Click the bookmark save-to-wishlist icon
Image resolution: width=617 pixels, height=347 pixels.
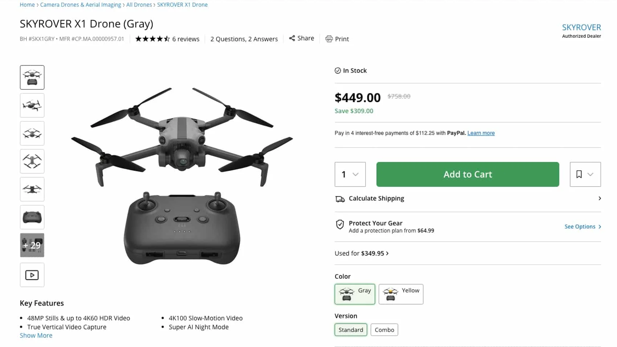(x=579, y=174)
